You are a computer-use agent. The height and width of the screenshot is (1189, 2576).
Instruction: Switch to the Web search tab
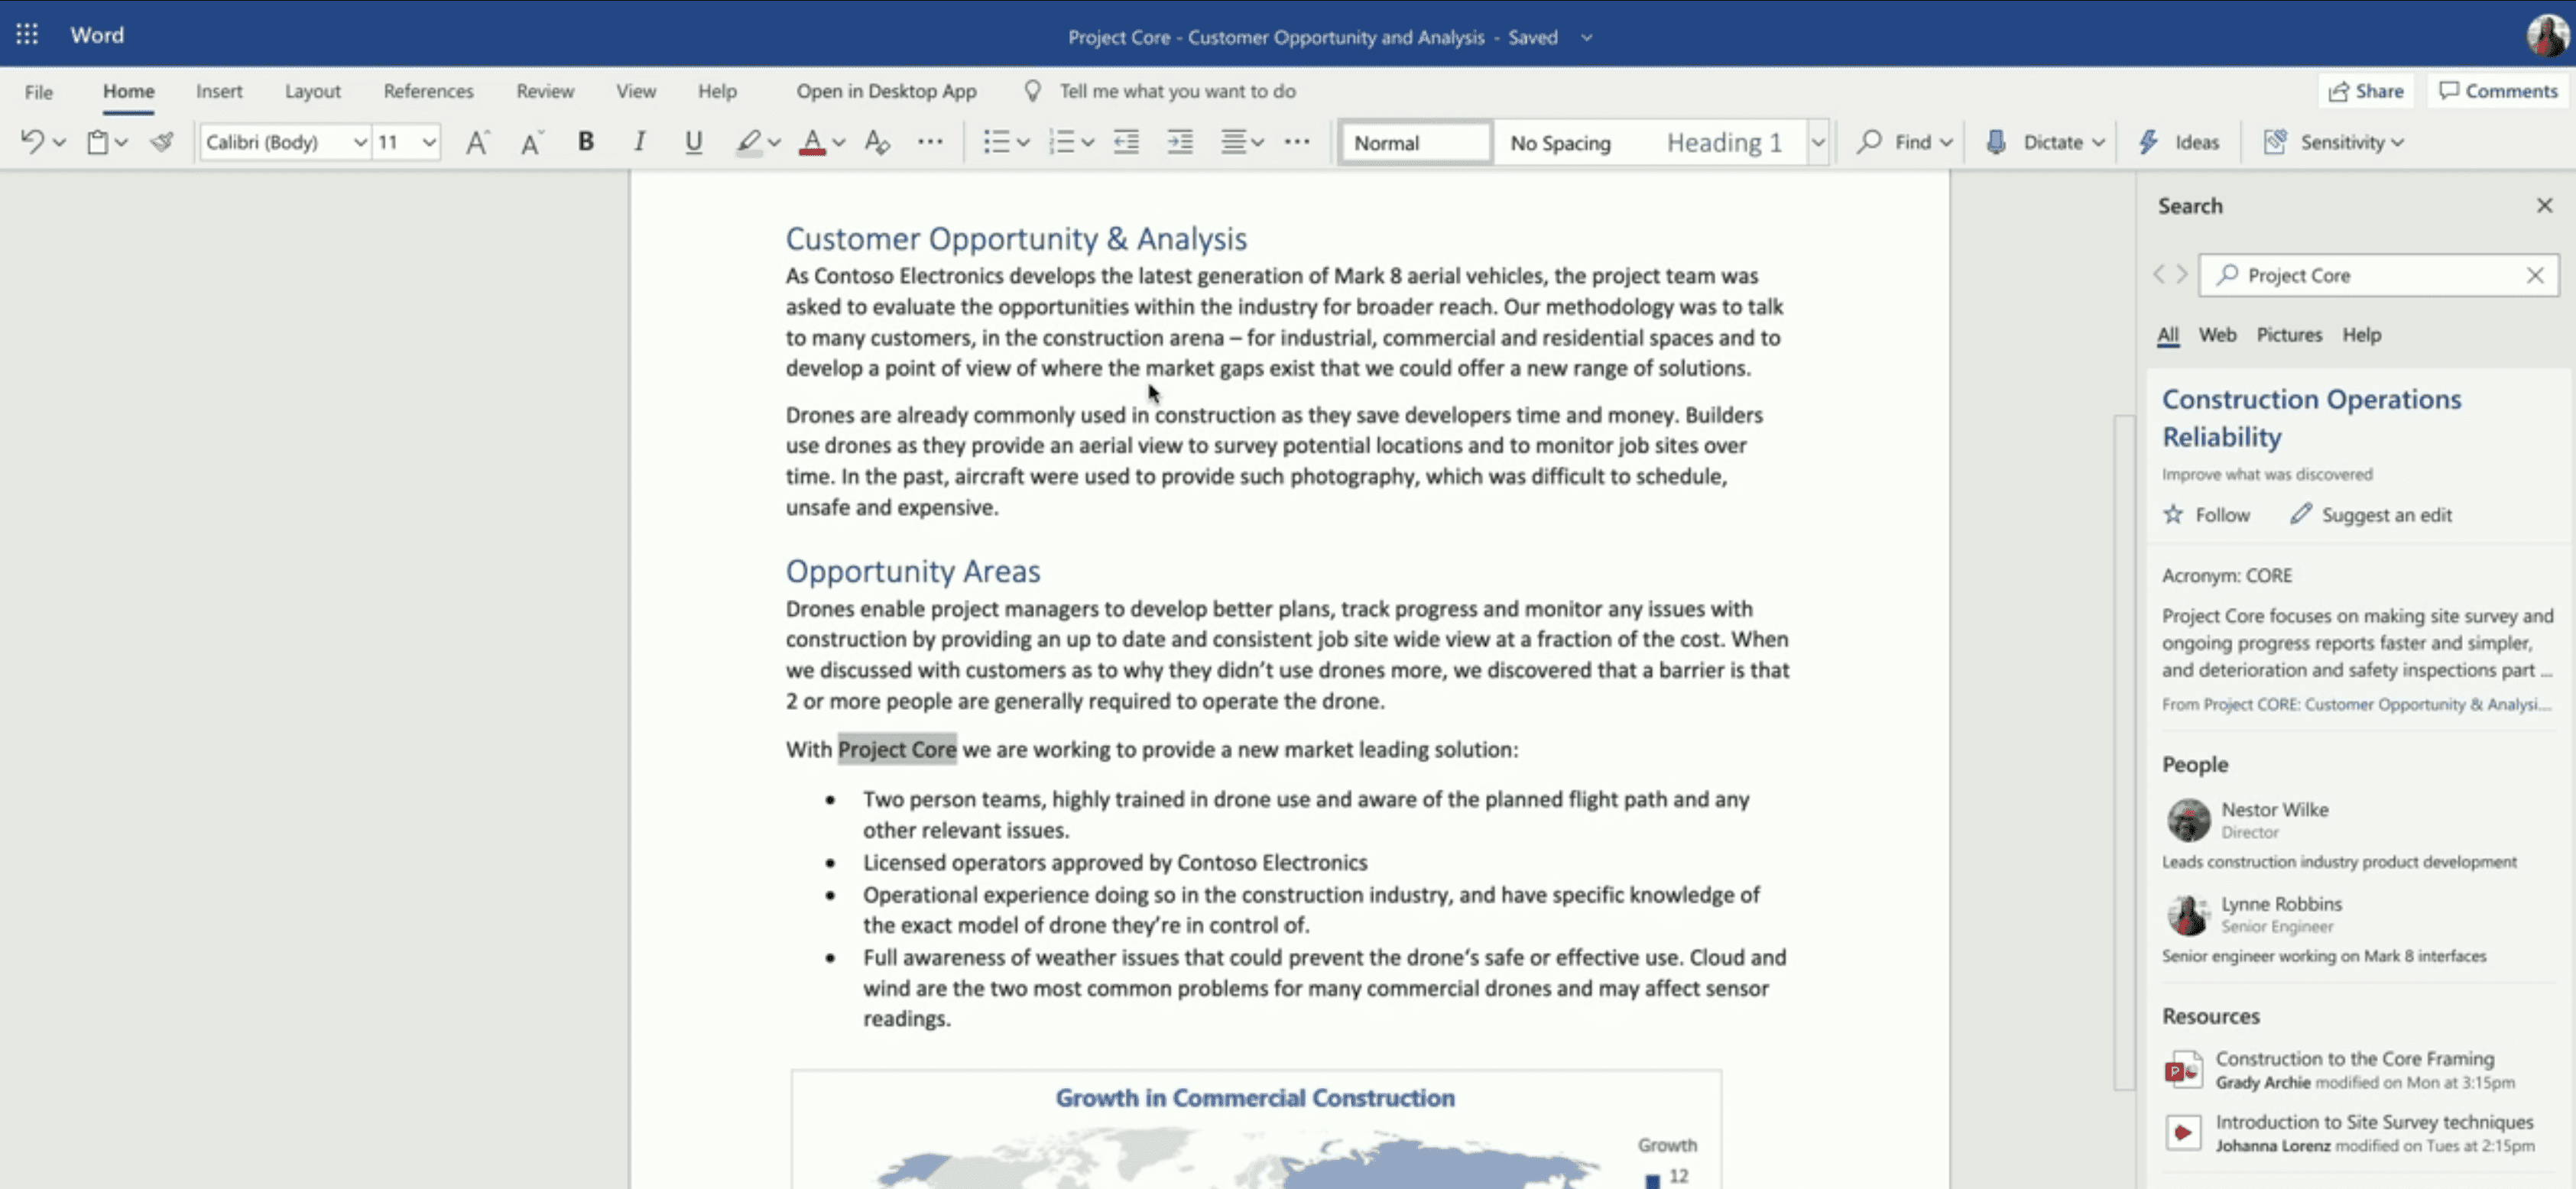tap(2217, 335)
